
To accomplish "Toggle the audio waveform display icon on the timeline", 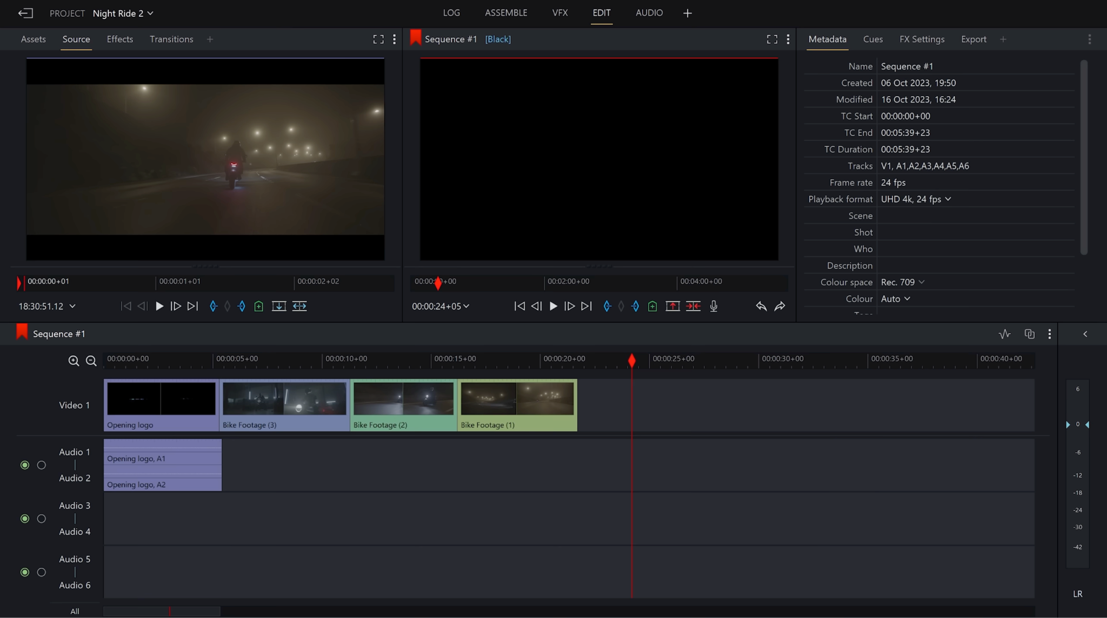I will [x=1004, y=334].
